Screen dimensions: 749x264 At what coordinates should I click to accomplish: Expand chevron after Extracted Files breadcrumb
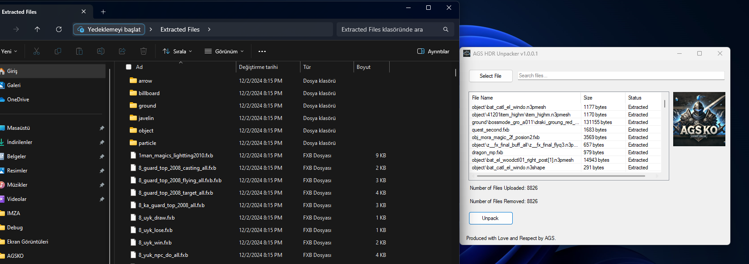click(209, 29)
